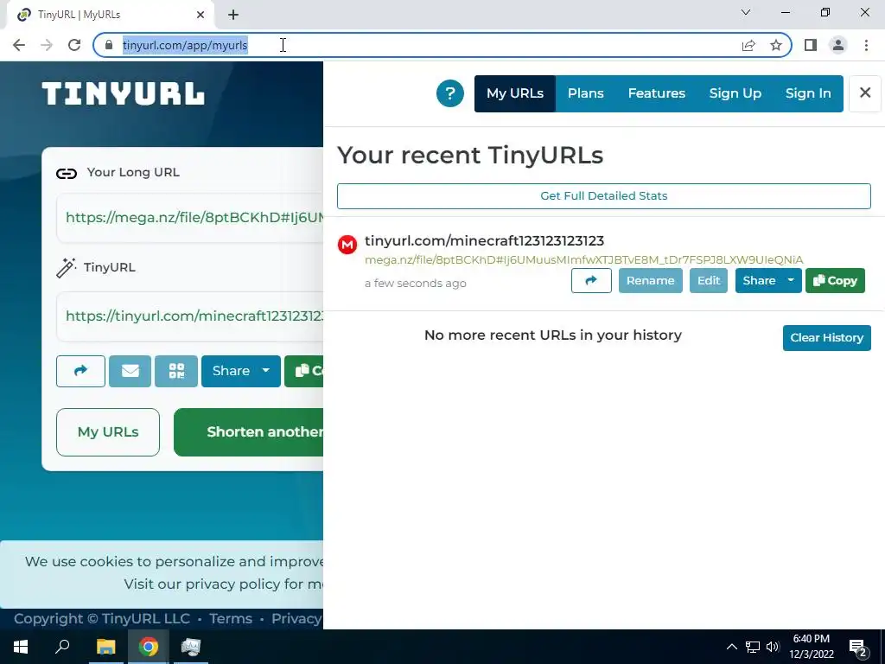Viewport: 885px width, 664px height.
Task: Expand the Share dropdown caret in left form
Action: click(266, 371)
